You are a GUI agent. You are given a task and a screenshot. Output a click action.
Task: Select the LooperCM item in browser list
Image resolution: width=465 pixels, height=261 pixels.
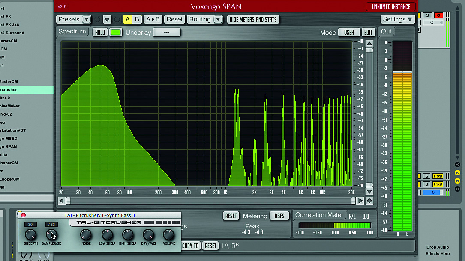[27, 179]
